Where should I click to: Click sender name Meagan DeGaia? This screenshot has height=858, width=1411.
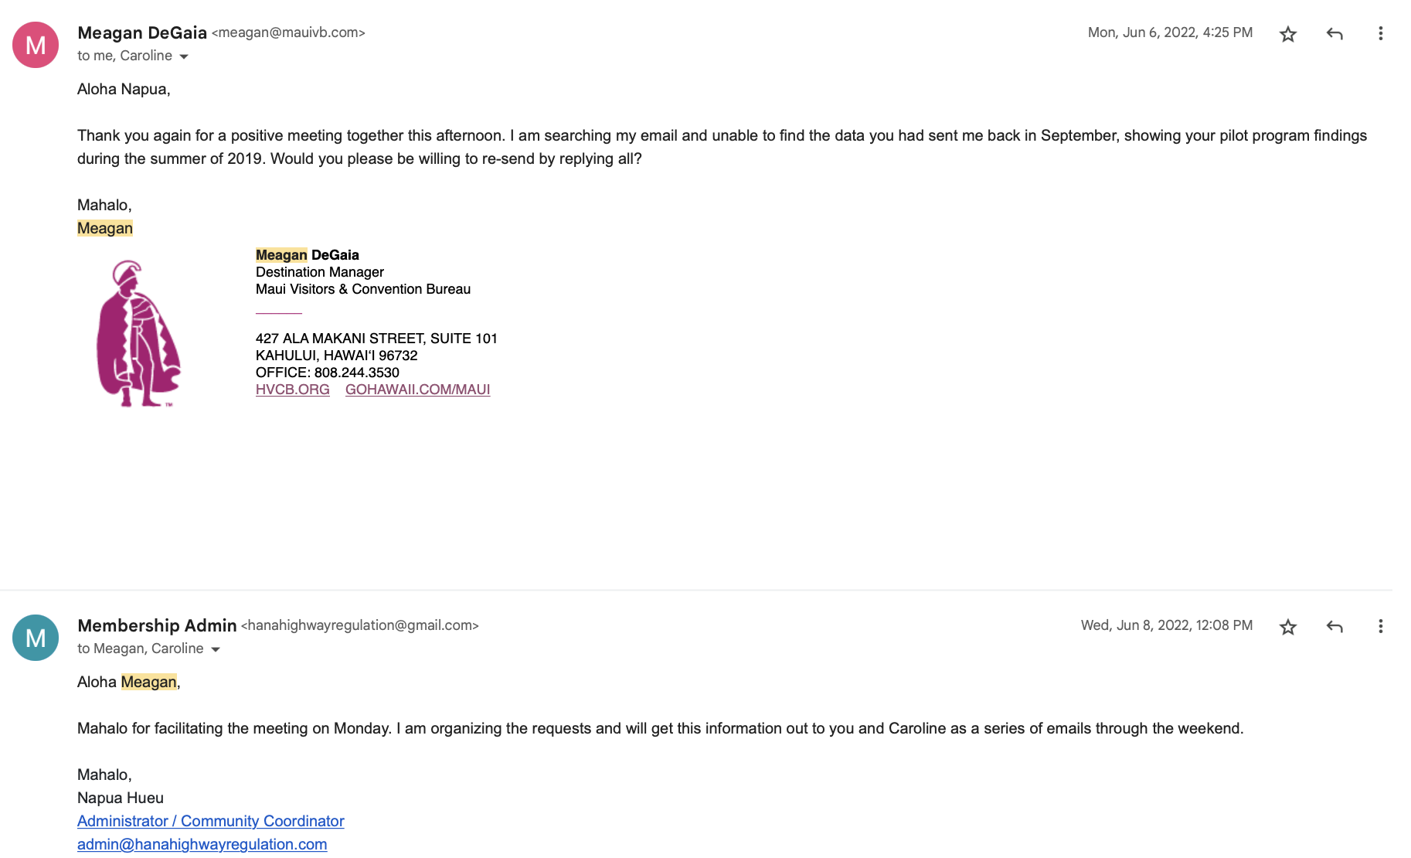coord(142,32)
